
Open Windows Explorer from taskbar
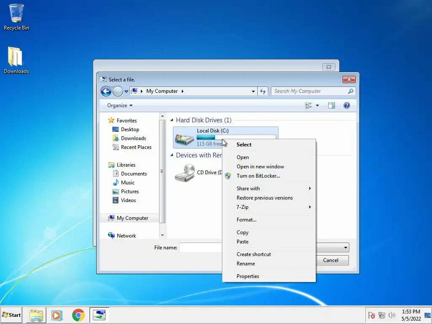pos(36,315)
